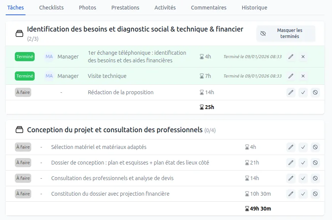Edit the Visite technique task
Viewport: 332px width, 220px height.
(x=291, y=76)
